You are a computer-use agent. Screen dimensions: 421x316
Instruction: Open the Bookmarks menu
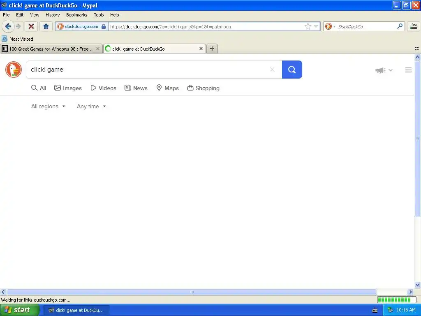[x=76, y=15]
